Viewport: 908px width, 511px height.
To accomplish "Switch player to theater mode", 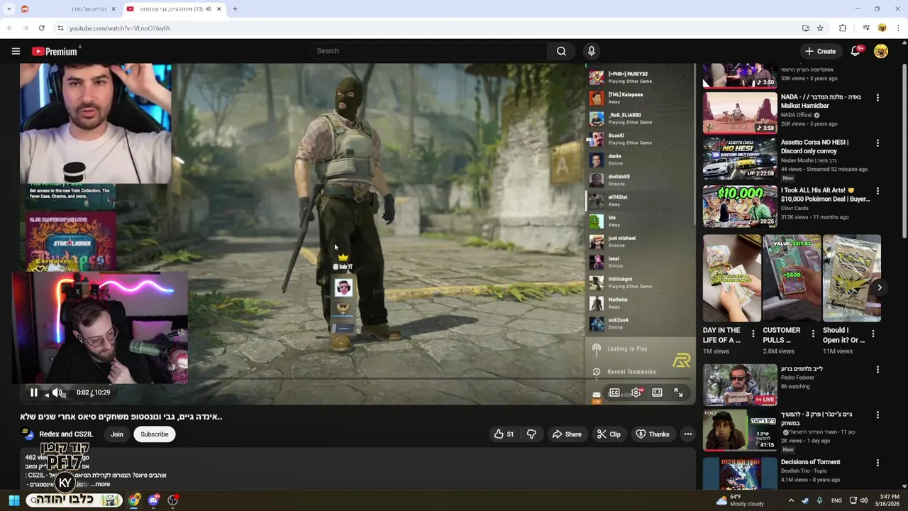I will (x=657, y=392).
